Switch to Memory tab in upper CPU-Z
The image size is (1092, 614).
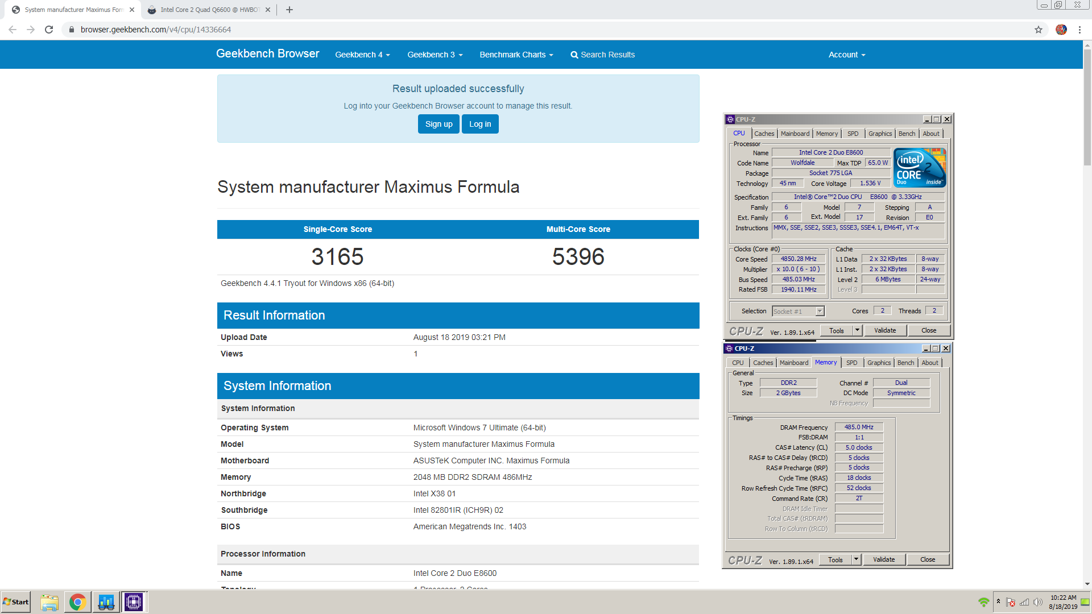click(827, 134)
